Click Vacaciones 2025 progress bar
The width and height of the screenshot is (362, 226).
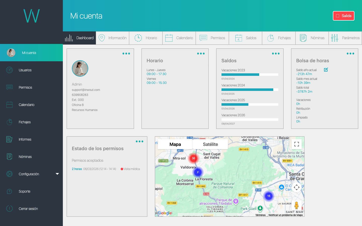click(250, 104)
